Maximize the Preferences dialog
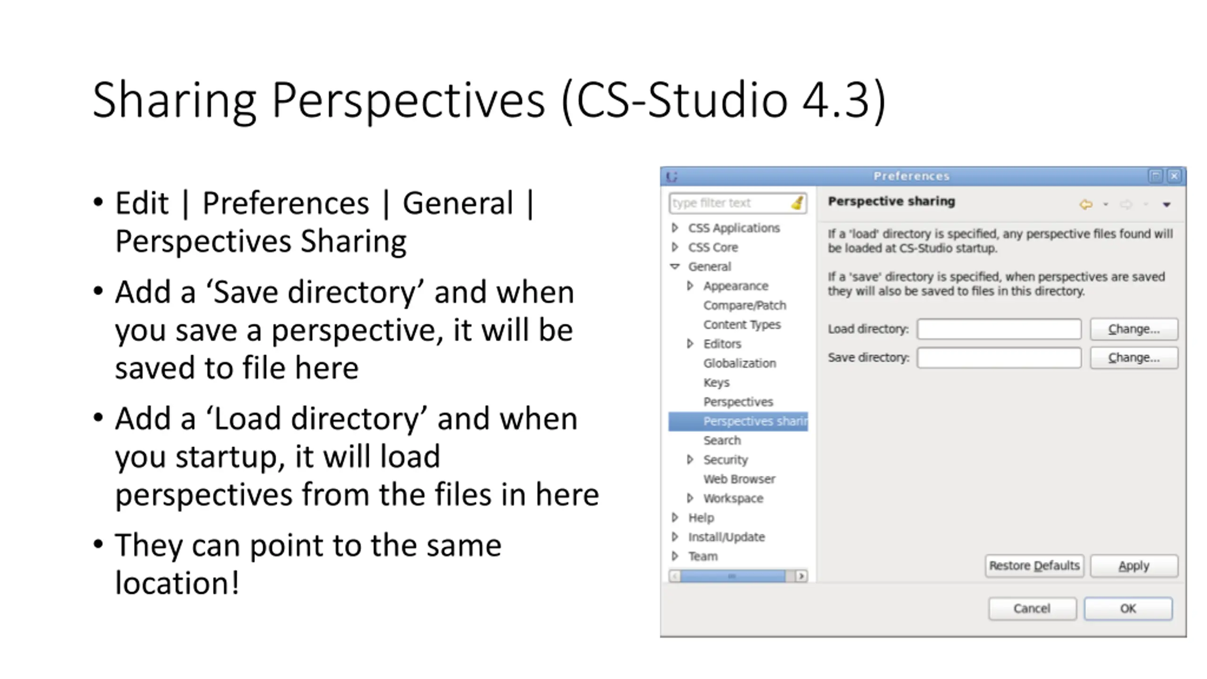1207x679 pixels. point(1155,176)
